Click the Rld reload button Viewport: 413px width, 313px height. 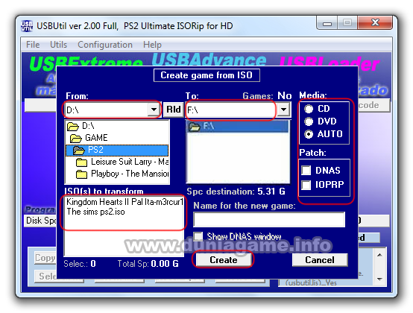(x=173, y=110)
